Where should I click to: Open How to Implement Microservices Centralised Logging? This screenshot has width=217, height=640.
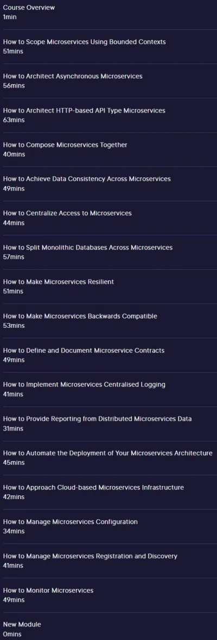point(108,389)
